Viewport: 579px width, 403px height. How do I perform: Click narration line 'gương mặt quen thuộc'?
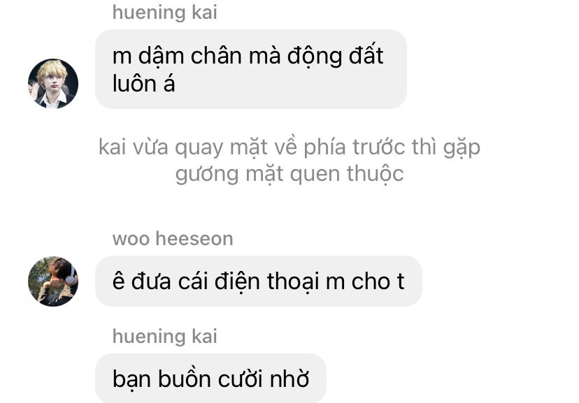[289, 175]
